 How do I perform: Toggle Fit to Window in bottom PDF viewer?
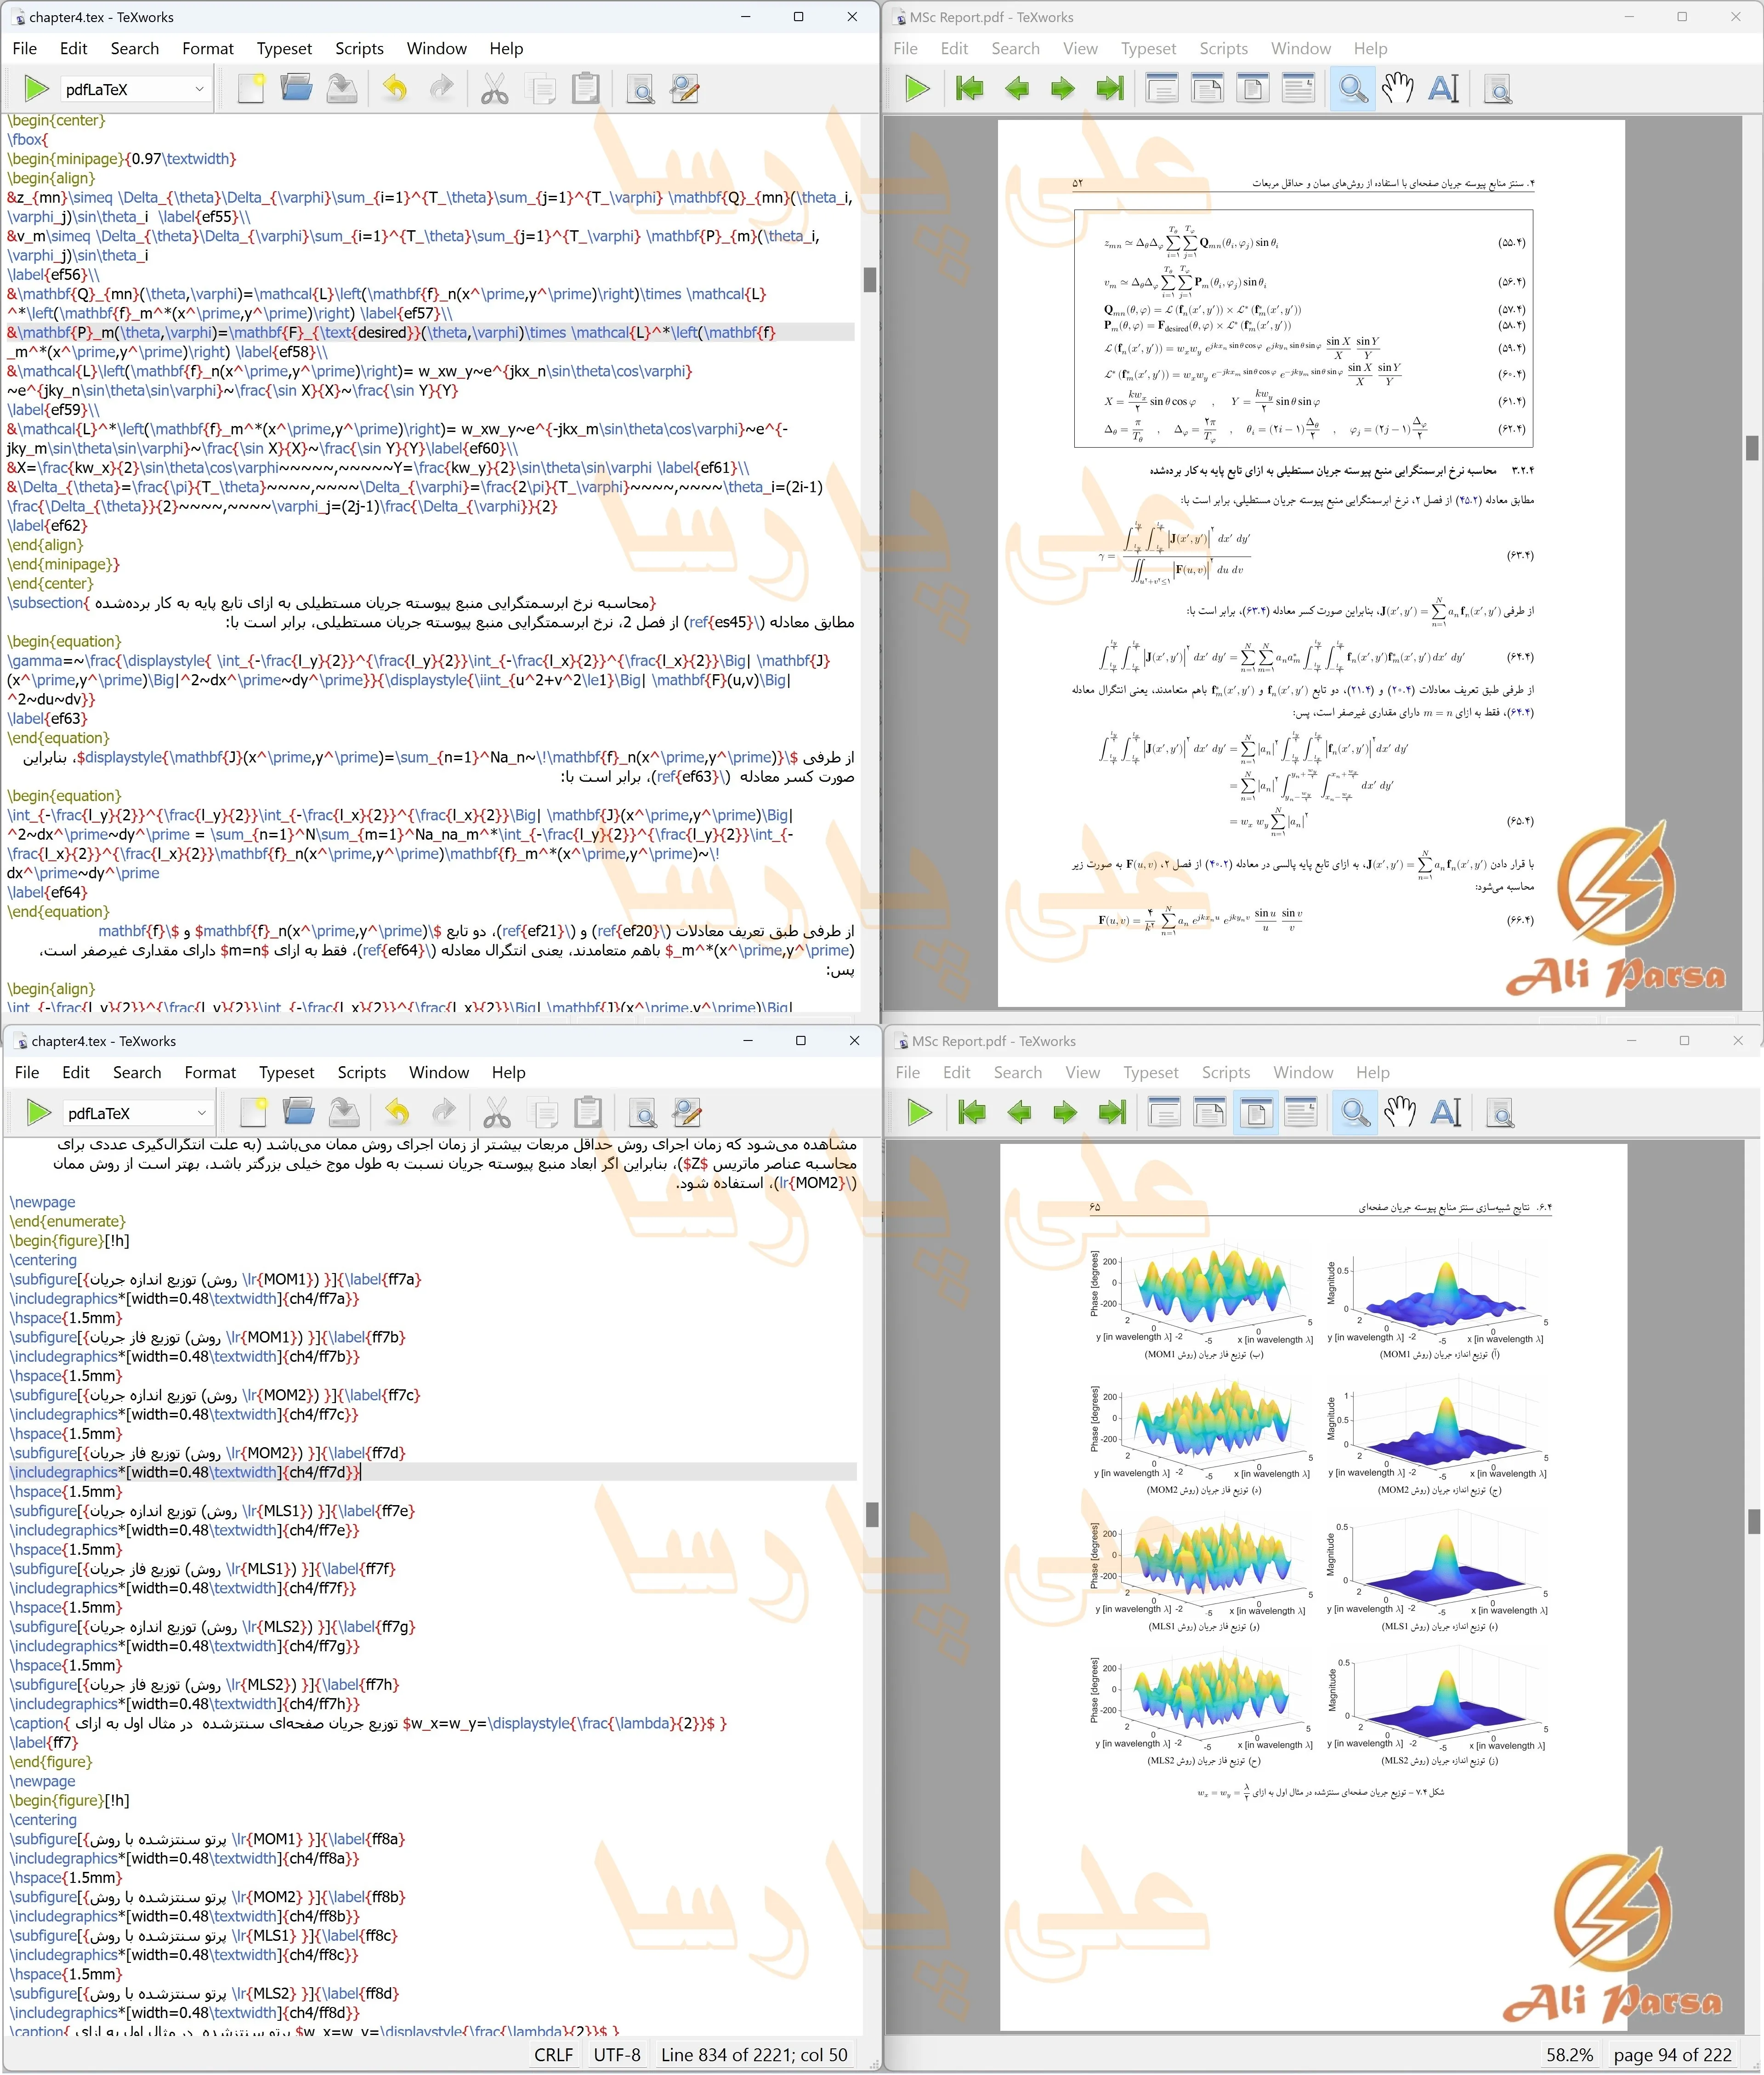pos(1255,1113)
